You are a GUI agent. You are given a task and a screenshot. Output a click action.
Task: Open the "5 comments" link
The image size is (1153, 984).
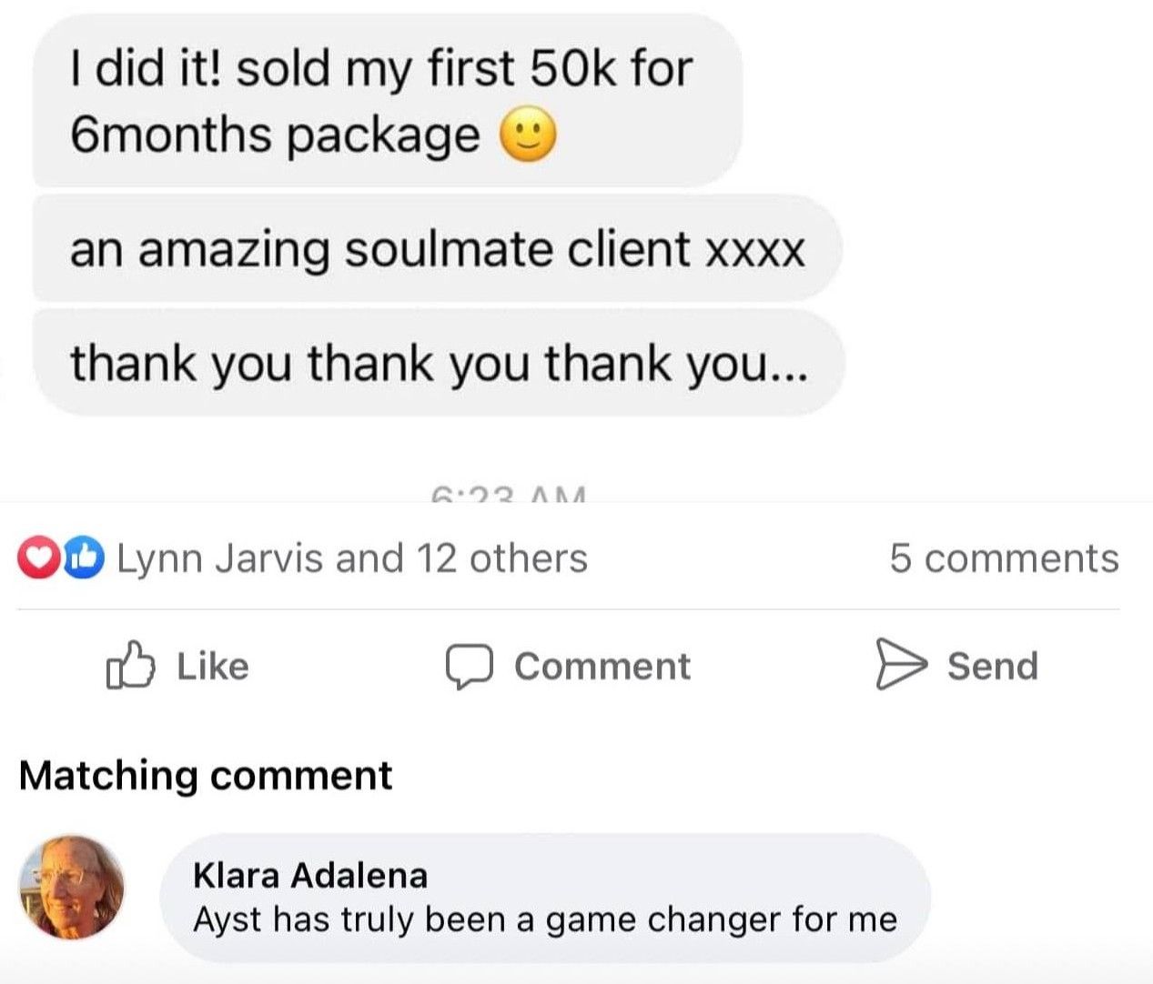(1004, 558)
